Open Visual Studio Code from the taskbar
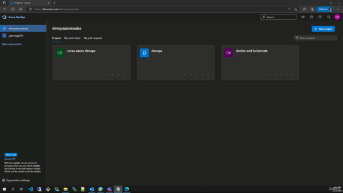343x193 pixels. [x=31, y=189]
